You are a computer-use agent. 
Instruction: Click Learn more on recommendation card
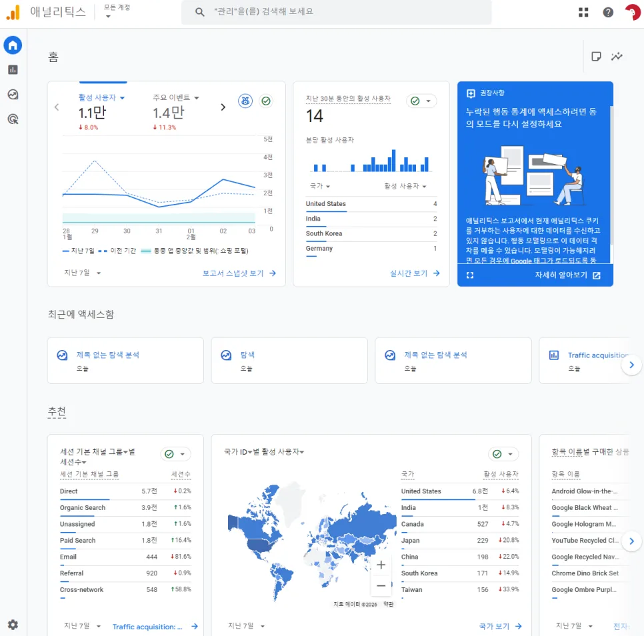(x=567, y=275)
